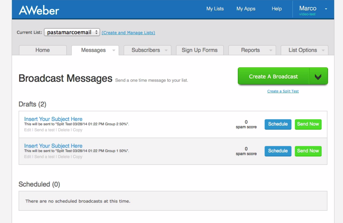This screenshot has height=223, width=343.
Task: Open the Group 2 draft subject link
Action: tap(53, 119)
